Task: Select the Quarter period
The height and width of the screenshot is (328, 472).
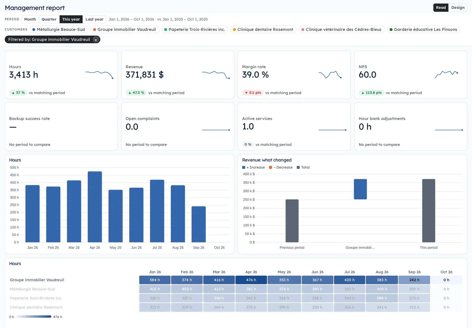Action: [x=49, y=19]
